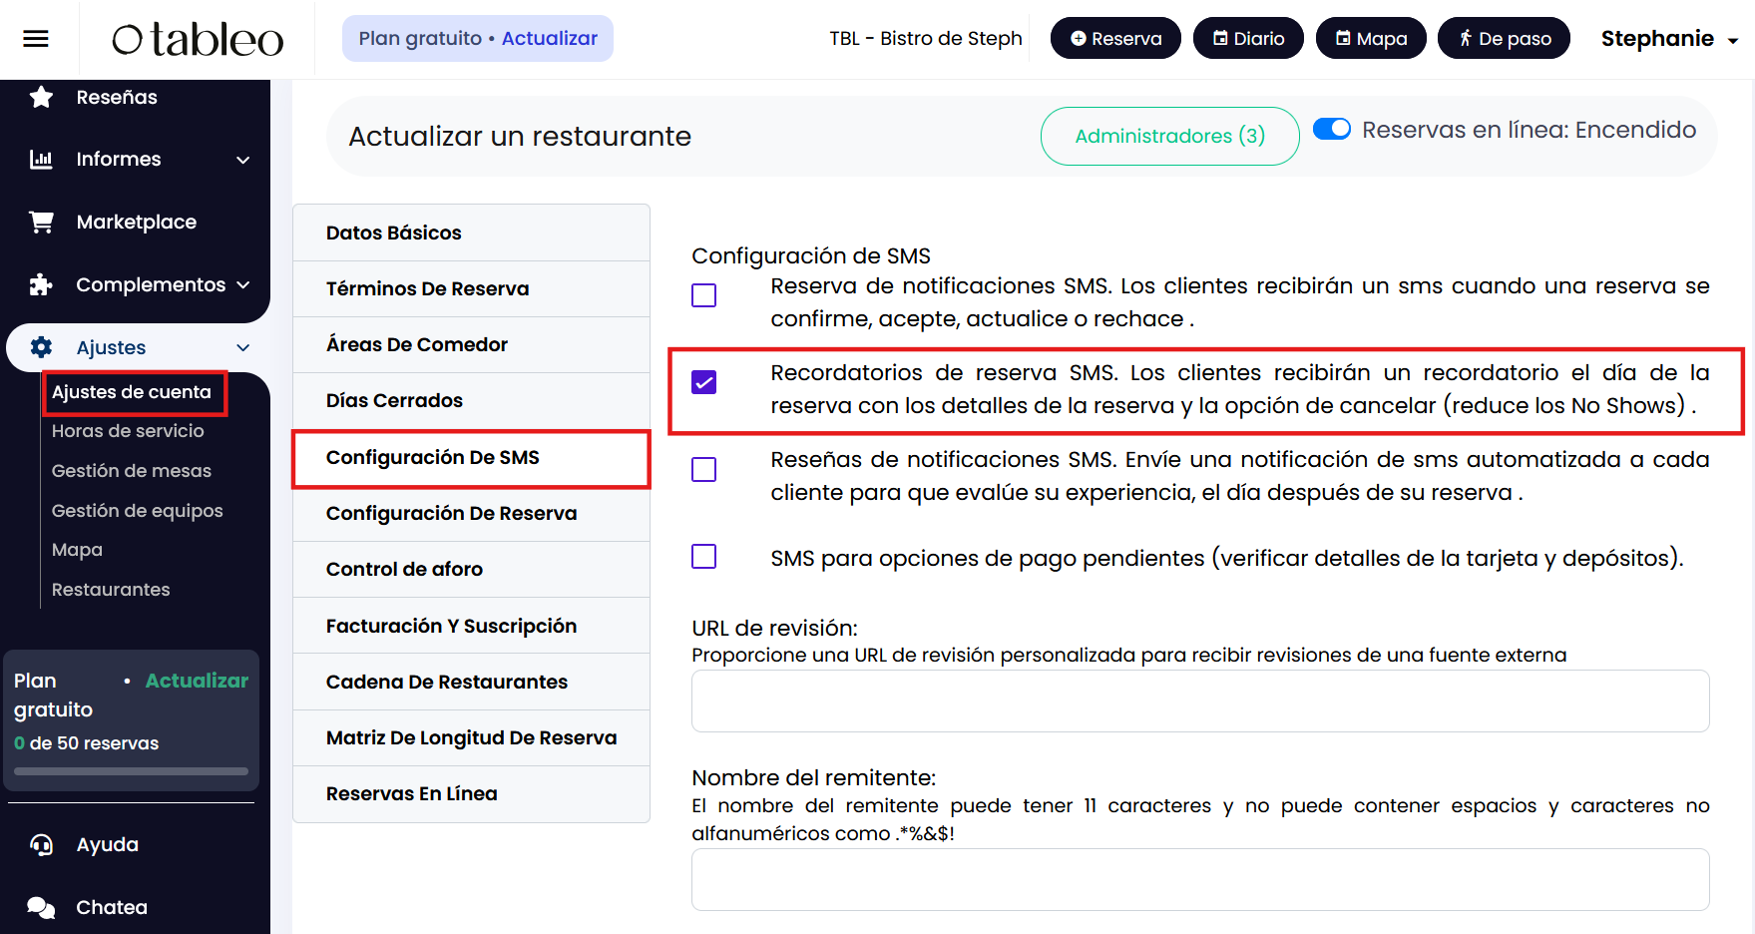1755x934 pixels.
Task: Select Configuración De SMS tab
Action: [x=471, y=458]
